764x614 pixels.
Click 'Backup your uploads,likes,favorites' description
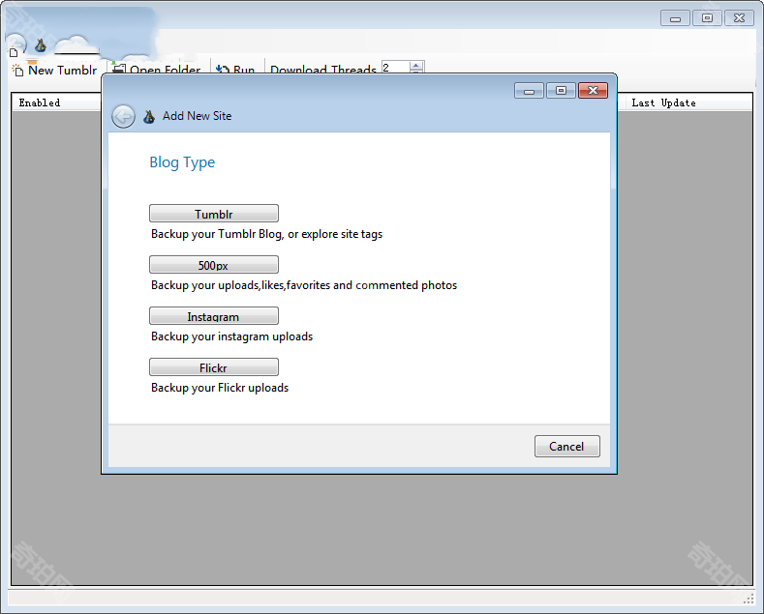tap(304, 285)
